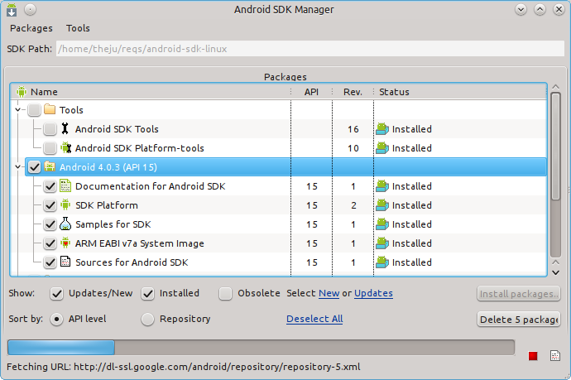
Task: Click installed status icon for Samples for SDK
Action: tap(382, 224)
